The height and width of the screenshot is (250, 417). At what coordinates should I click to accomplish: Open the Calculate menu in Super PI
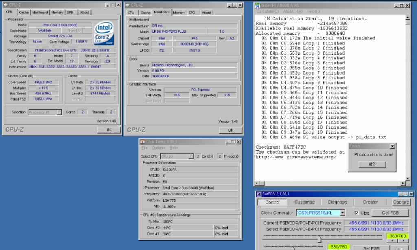tap(268, 11)
